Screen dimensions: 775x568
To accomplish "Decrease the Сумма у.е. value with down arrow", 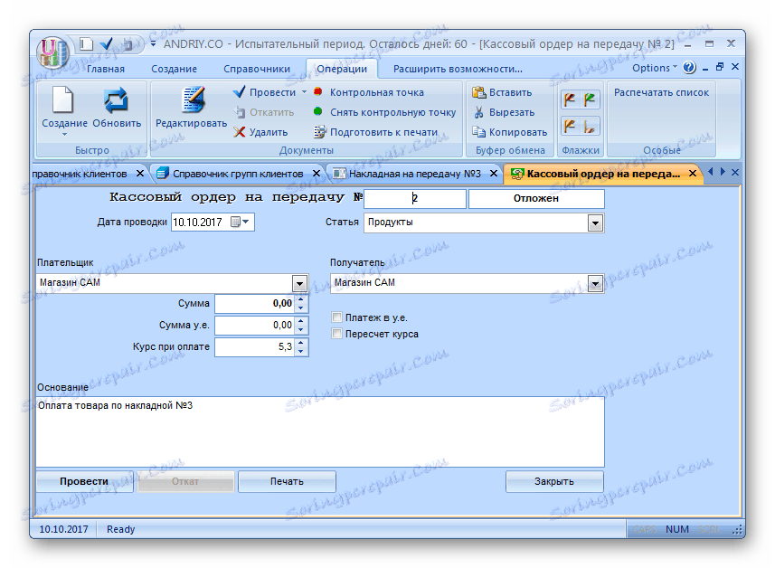I will pyautogui.click(x=301, y=329).
